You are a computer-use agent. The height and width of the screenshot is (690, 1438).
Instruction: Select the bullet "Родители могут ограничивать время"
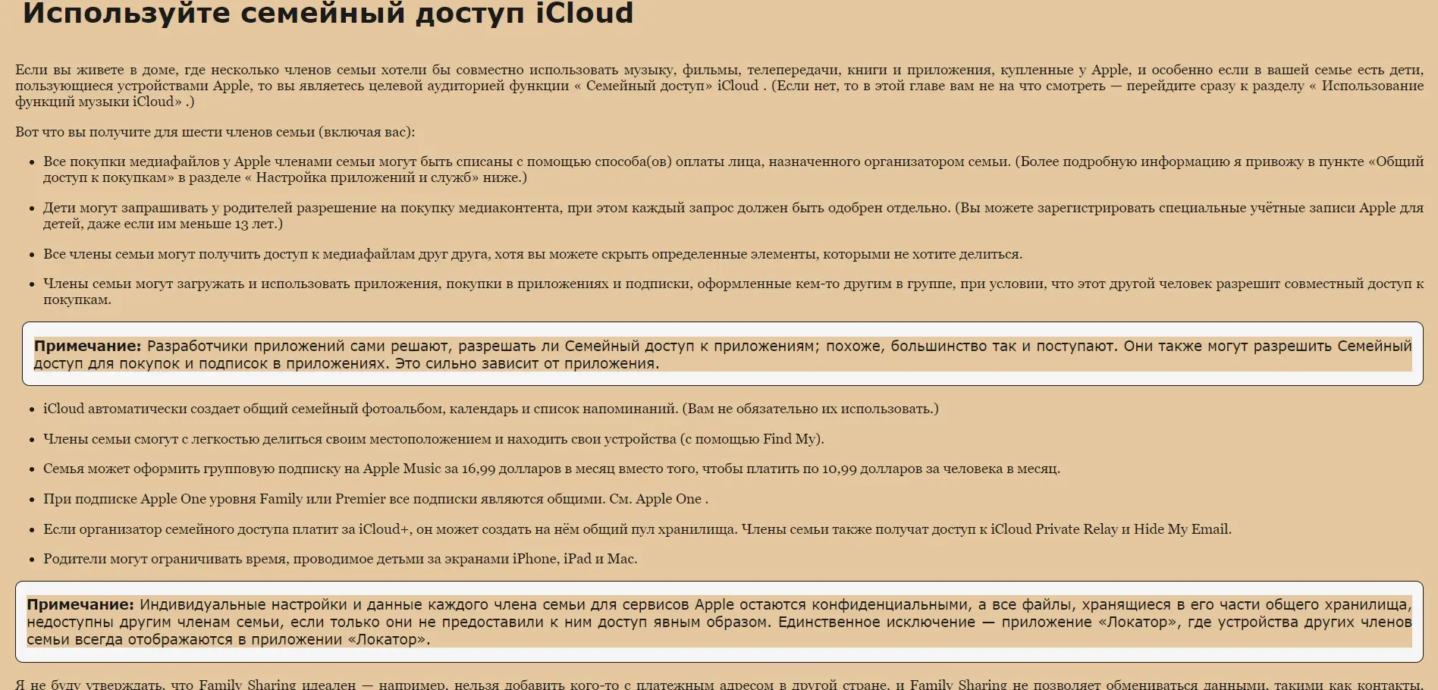(340, 559)
